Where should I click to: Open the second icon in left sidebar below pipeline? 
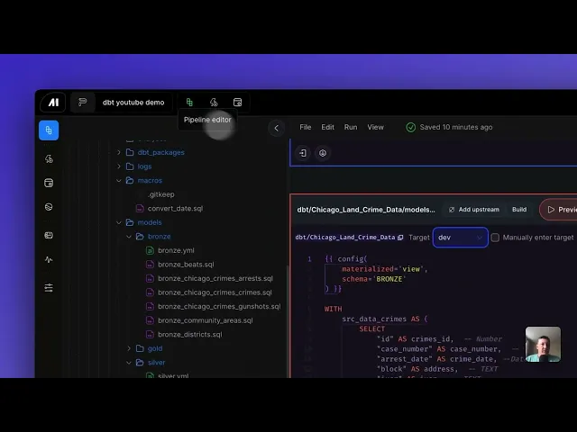[49, 158]
